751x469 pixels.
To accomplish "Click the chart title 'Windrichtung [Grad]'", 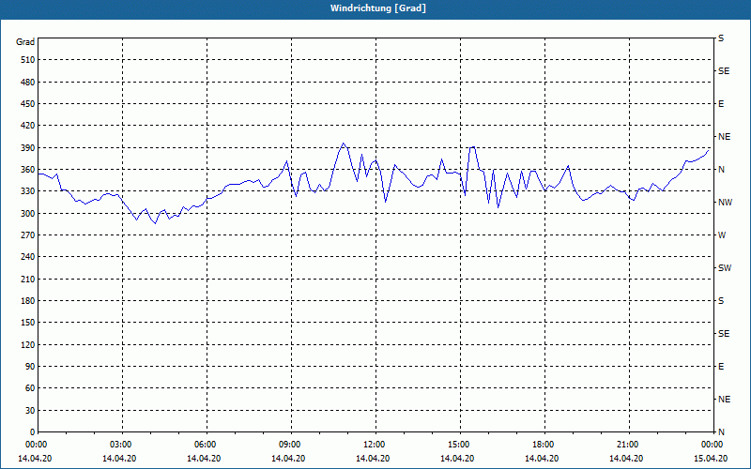I will (x=378, y=8).
